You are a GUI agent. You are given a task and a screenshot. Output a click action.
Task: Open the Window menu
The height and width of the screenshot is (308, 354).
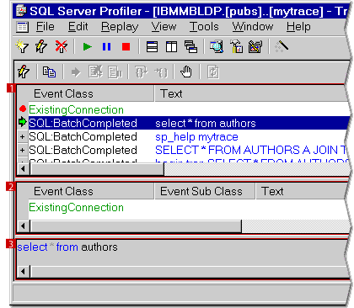coord(253,27)
